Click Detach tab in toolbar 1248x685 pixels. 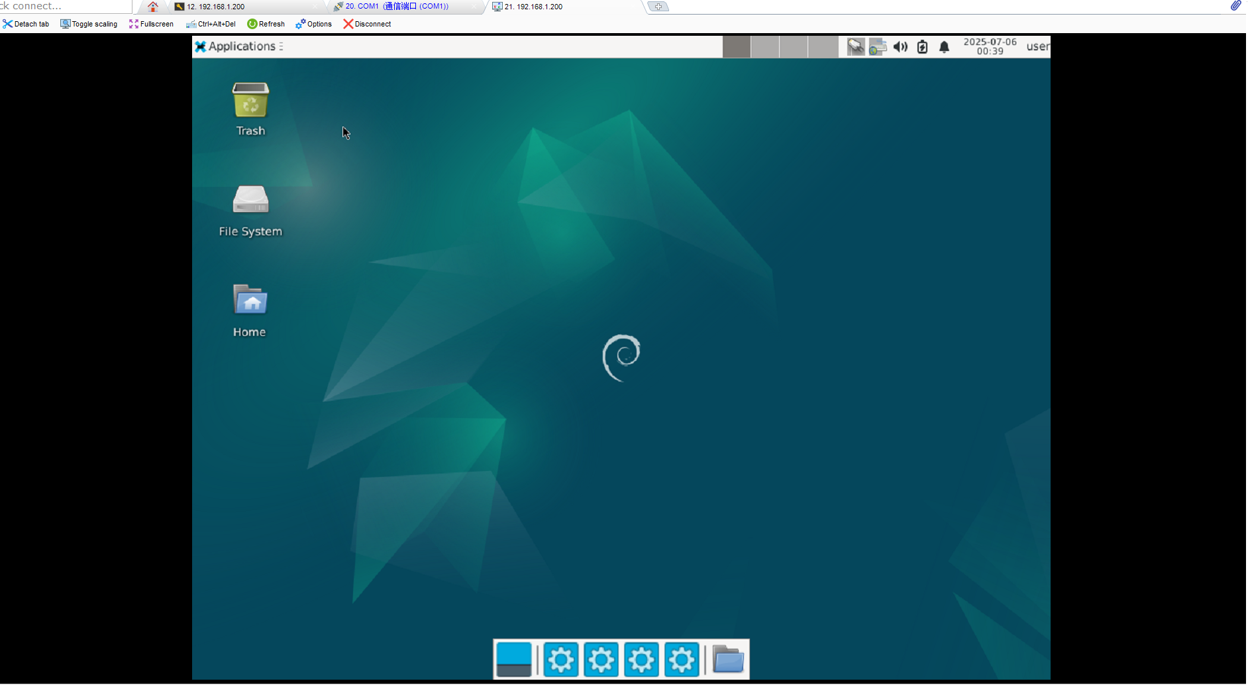(x=26, y=24)
